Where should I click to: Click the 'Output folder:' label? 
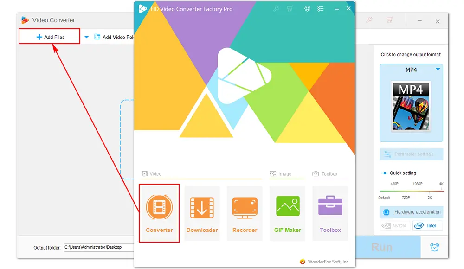coord(47,247)
